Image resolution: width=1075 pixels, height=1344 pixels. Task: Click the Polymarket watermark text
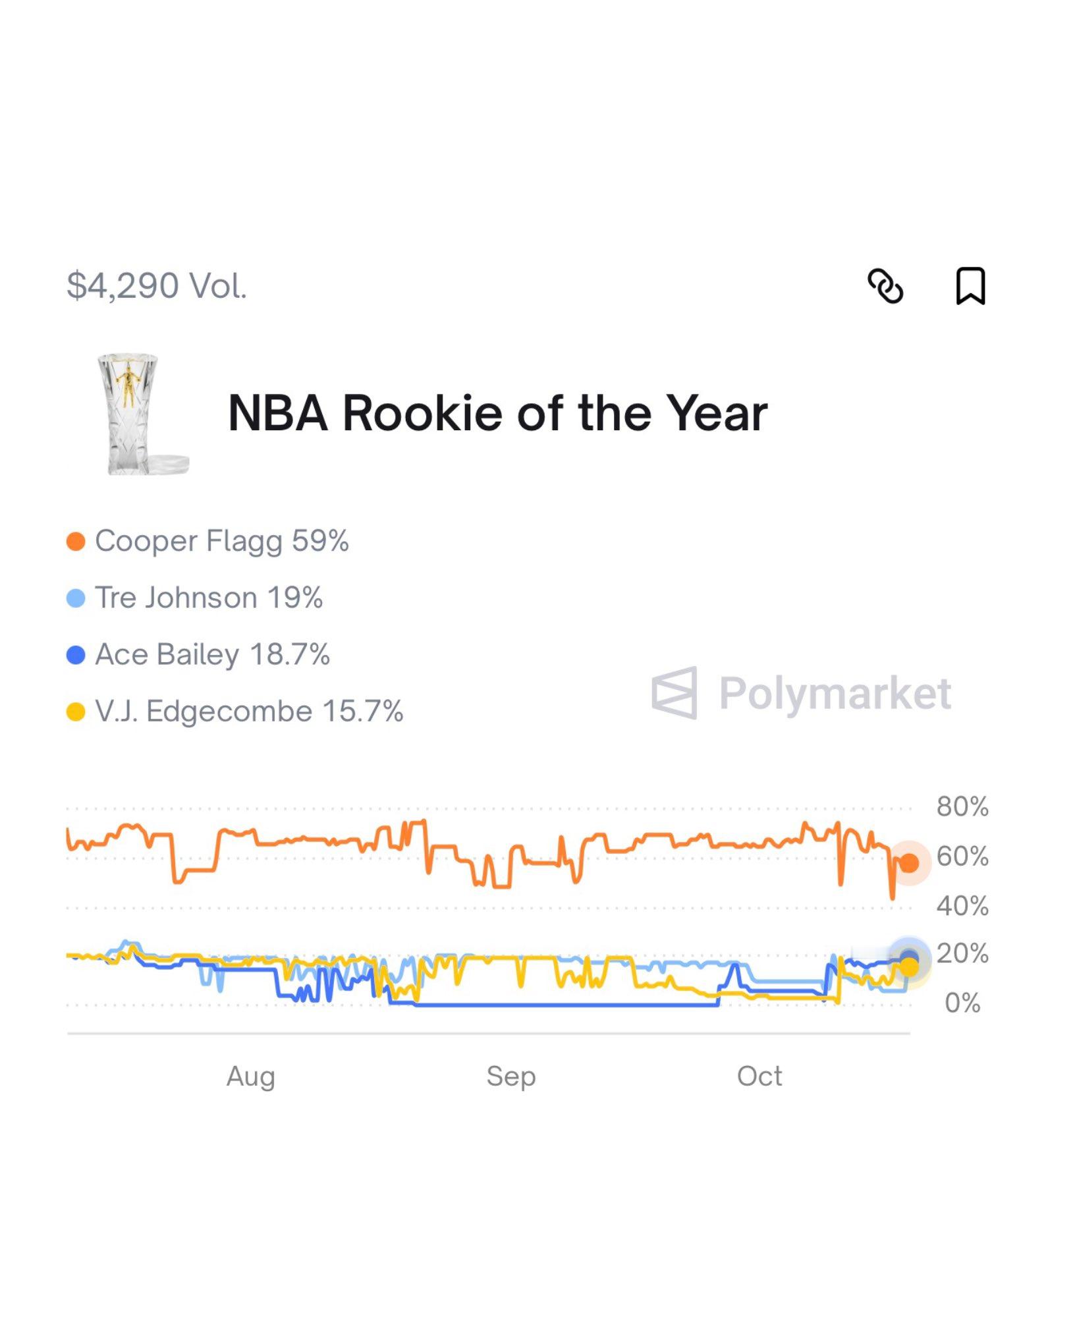[x=835, y=693]
